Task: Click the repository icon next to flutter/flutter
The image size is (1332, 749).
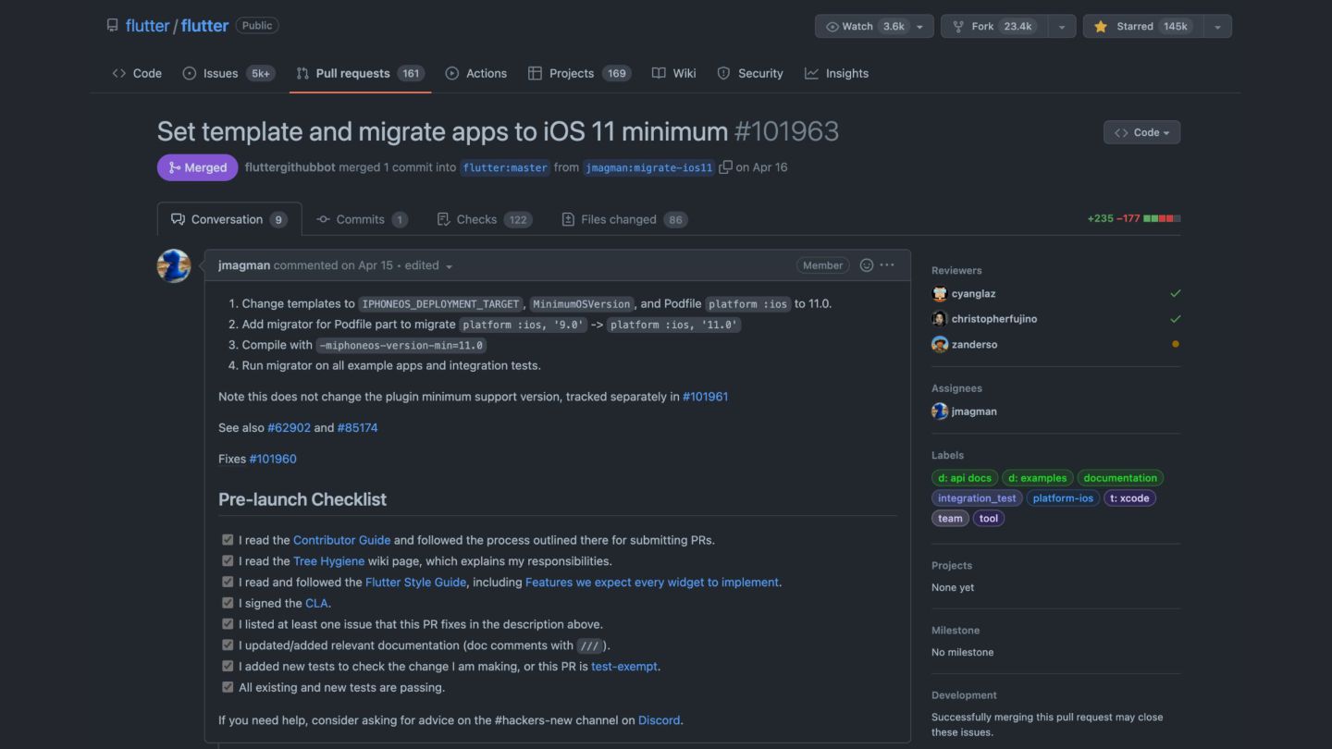Action: (113, 26)
